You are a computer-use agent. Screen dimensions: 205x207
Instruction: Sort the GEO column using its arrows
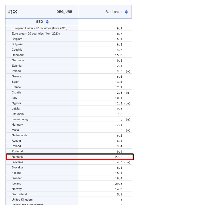47,22
